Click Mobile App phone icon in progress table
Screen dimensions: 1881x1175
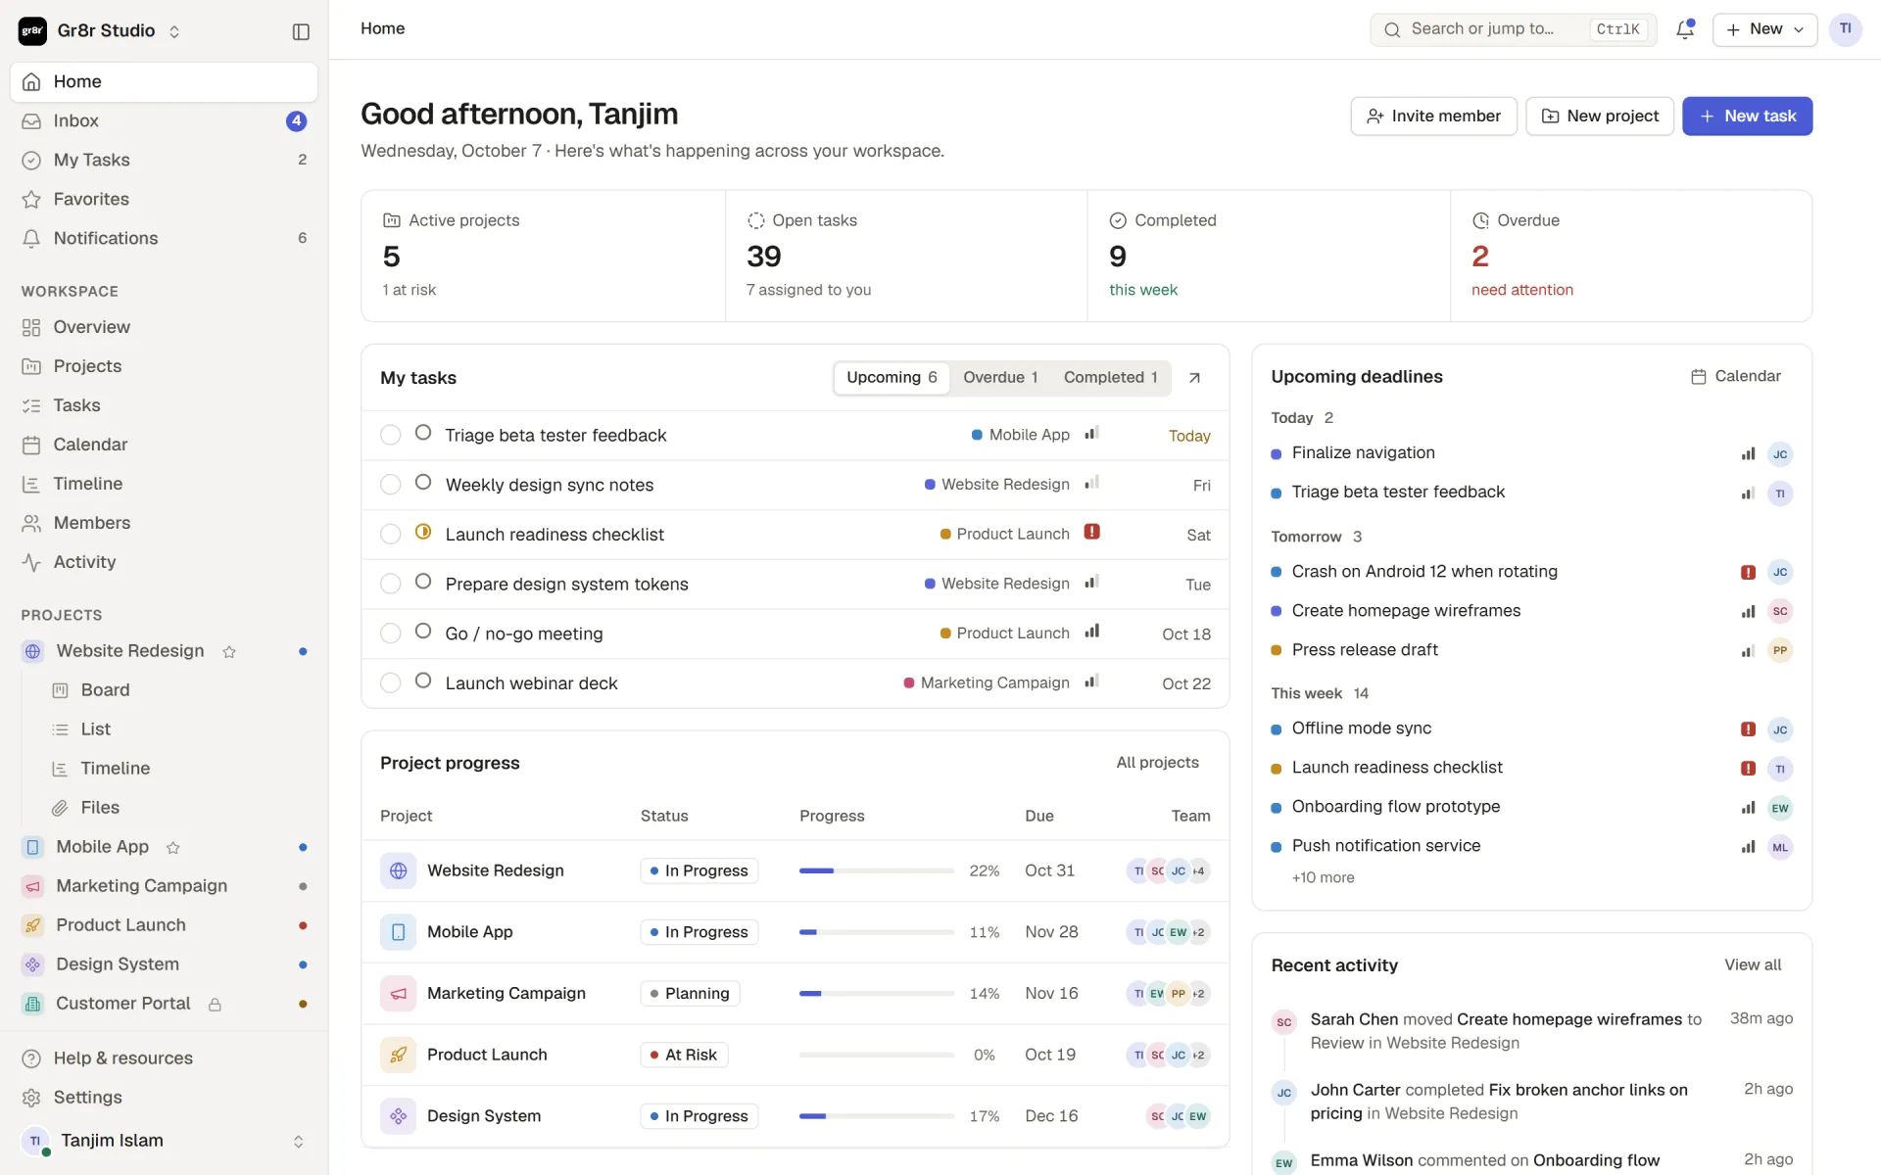[x=398, y=932]
